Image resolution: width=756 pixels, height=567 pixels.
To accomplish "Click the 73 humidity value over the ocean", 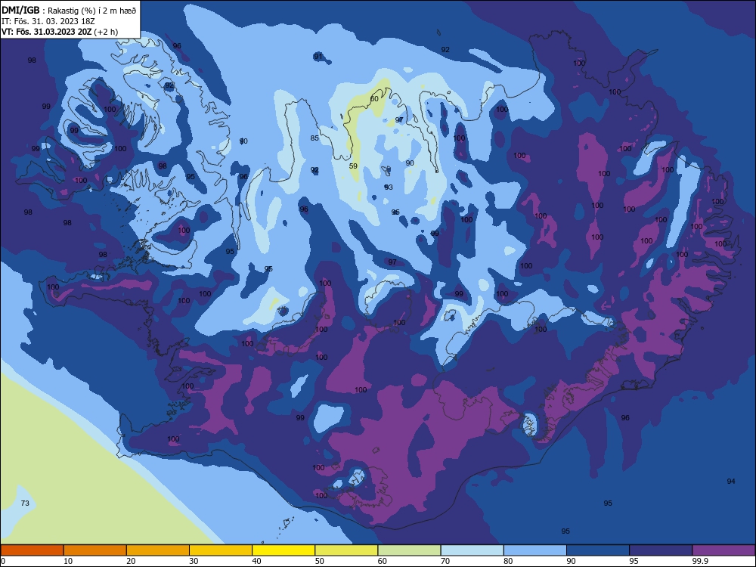I will click(x=25, y=503).
